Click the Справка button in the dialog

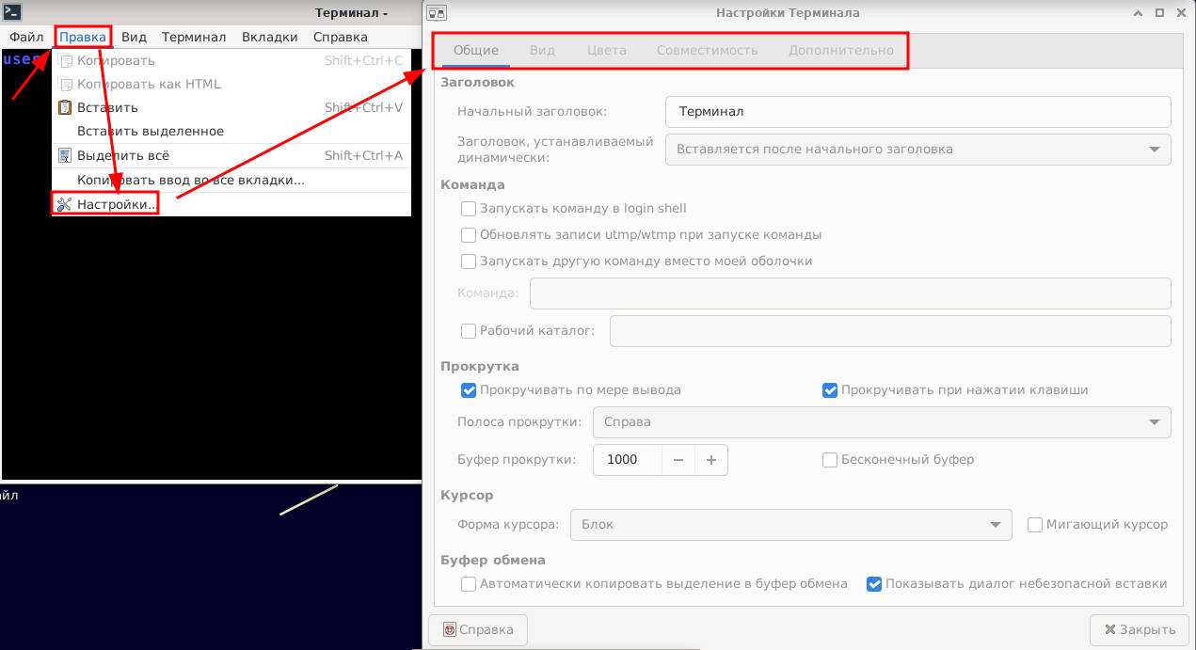[x=478, y=629]
